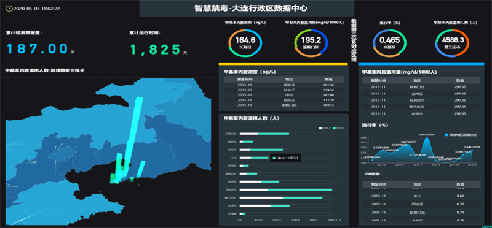The height and width of the screenshot is (228, 492).
Task: Click the 164.6 concentration donut gauge
Action: click(245, 43)
